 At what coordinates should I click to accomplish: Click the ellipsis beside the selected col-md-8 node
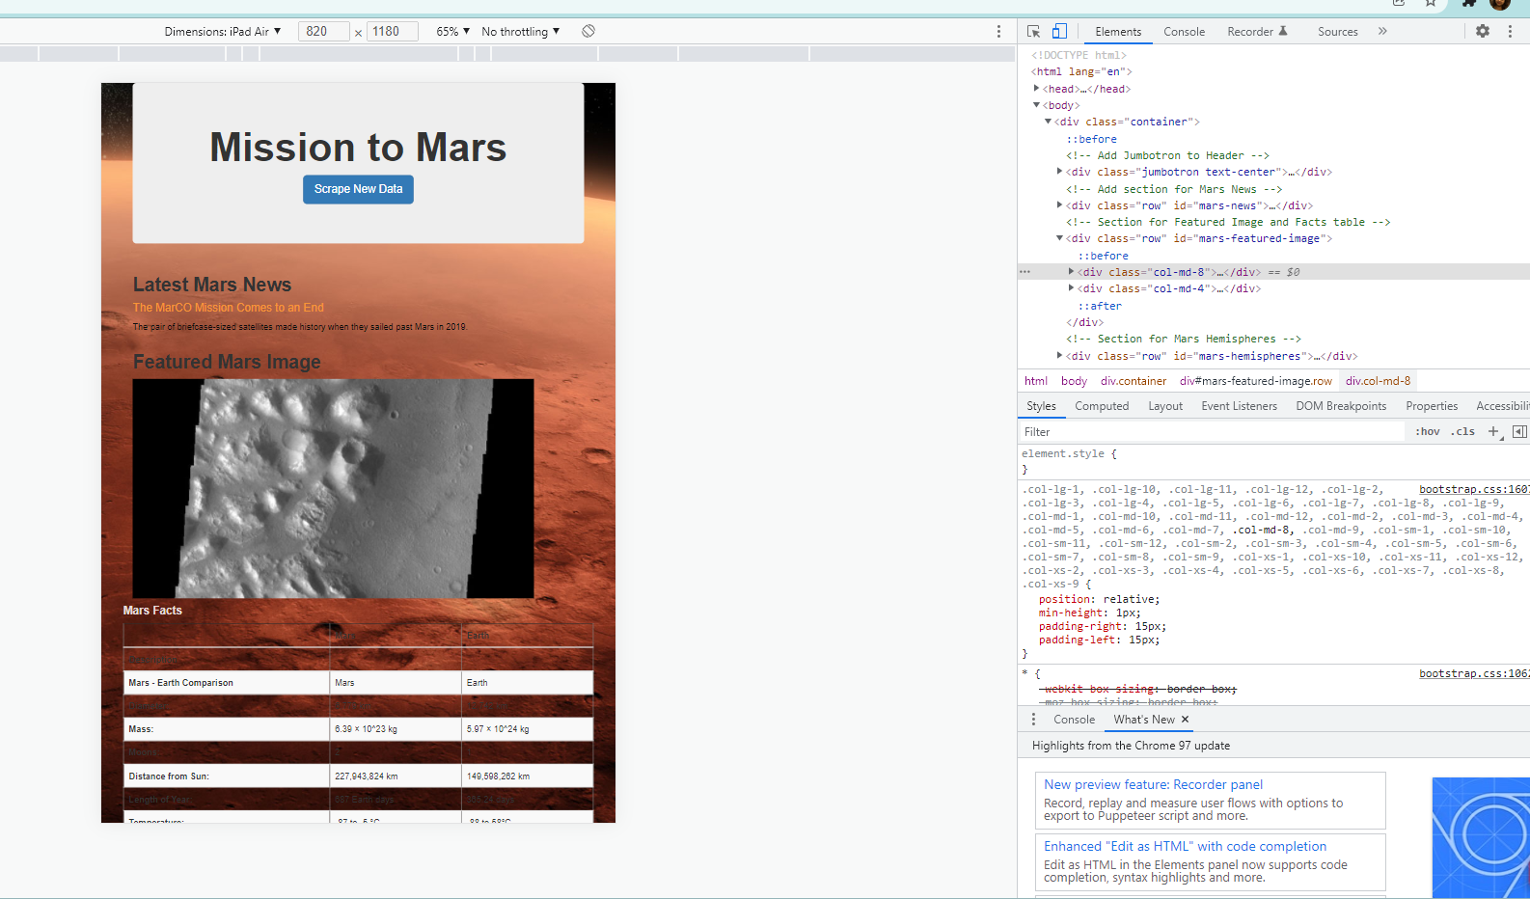pos(1025,272)
